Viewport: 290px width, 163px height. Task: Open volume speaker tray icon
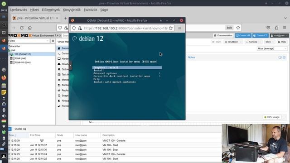pos(4,116)
